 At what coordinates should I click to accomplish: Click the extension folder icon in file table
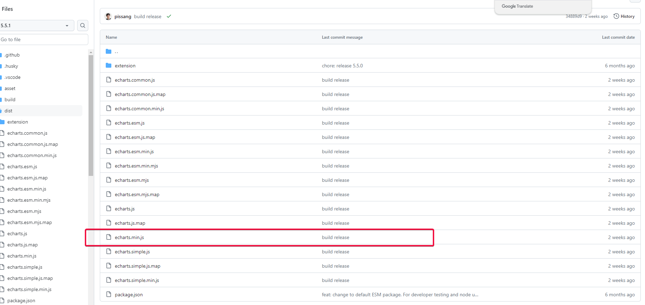point(109,66)
